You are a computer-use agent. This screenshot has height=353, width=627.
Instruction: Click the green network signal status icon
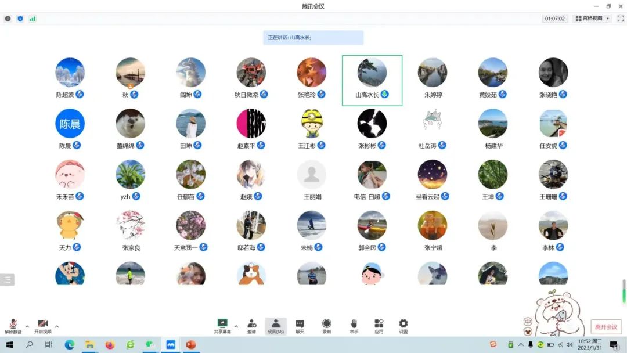(33, 19)
